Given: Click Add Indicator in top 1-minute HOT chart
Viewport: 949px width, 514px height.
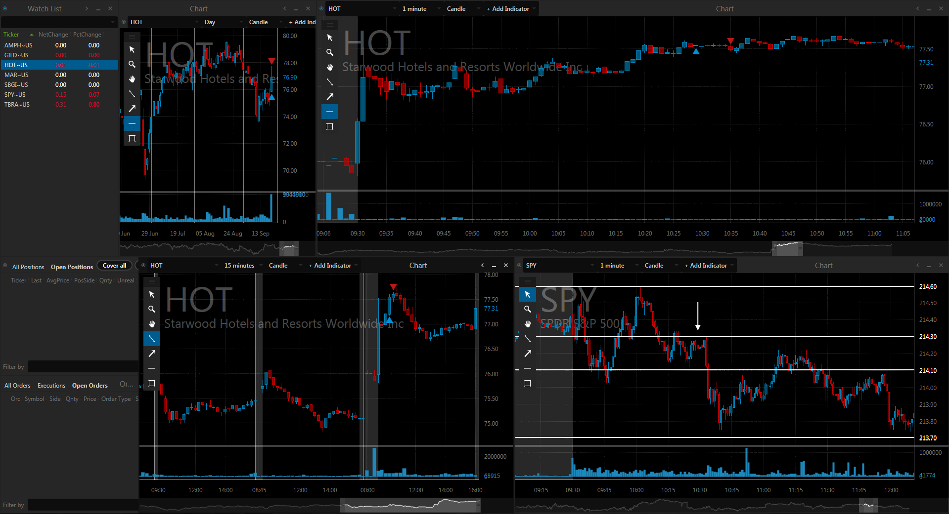Looking at the screenshot, I should coord(510,9).
